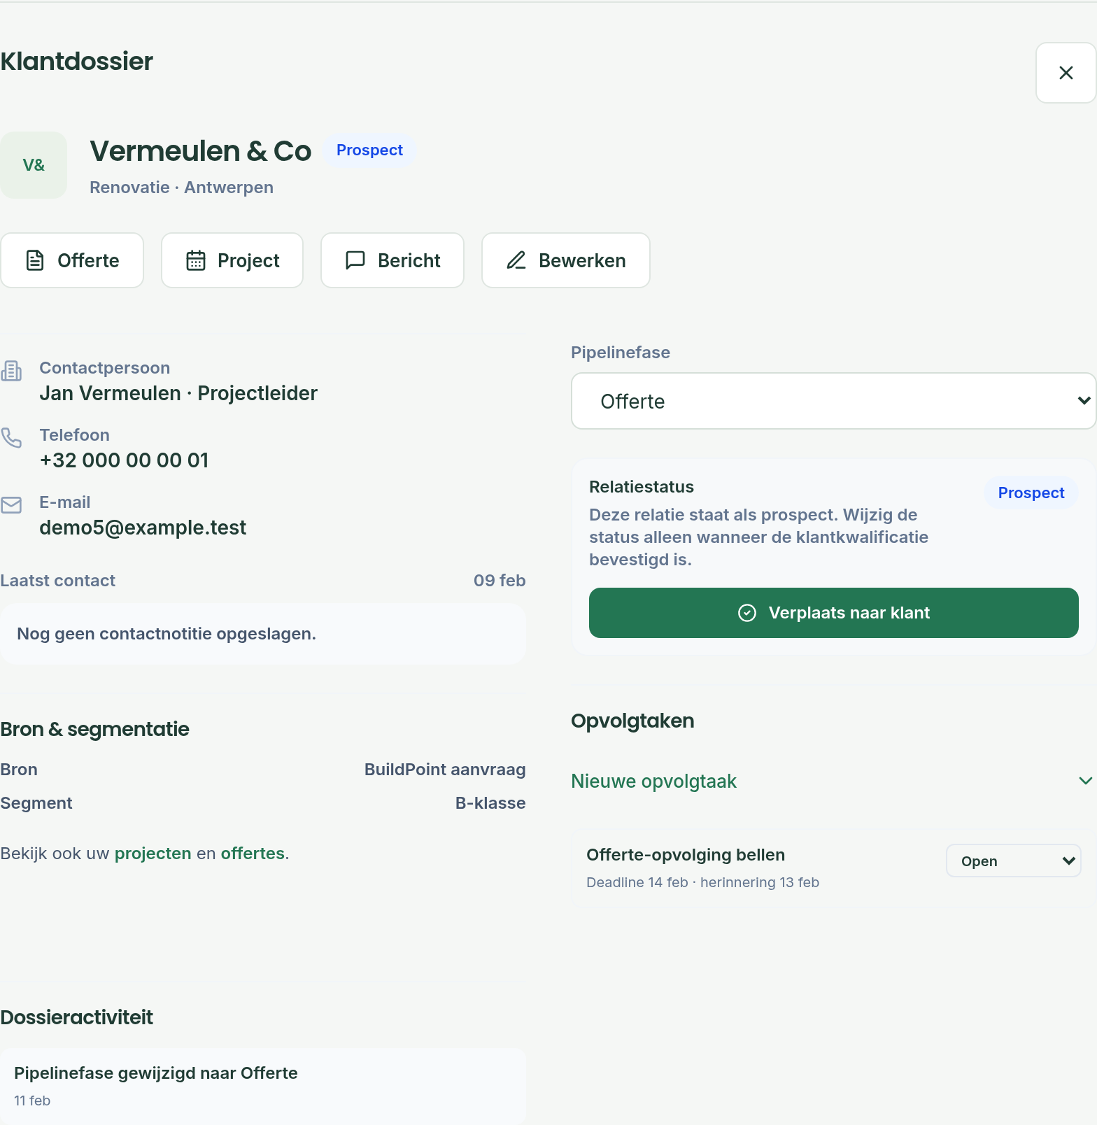
Task: Click the pencil icon on Bewerken
Action: 516,260
